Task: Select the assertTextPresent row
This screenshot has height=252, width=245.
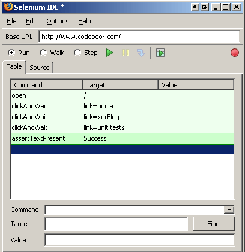Action: click(x=122, y=138)
